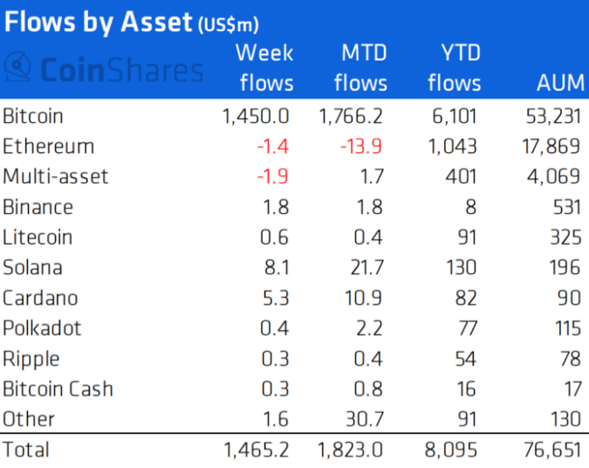The image size is (589, 468).
Task: Select the YTD flows column header
Action: [454, 67]
